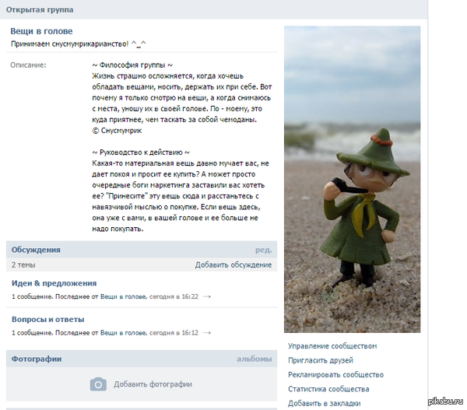467x410 pixels.
Task: Click Добавить фотографии
Action: pos(153,384)
